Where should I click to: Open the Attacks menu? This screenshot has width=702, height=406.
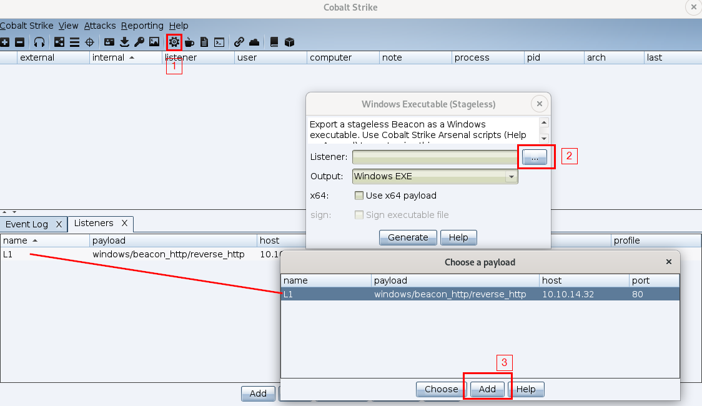pyautogui.click(x=100, y=26)
